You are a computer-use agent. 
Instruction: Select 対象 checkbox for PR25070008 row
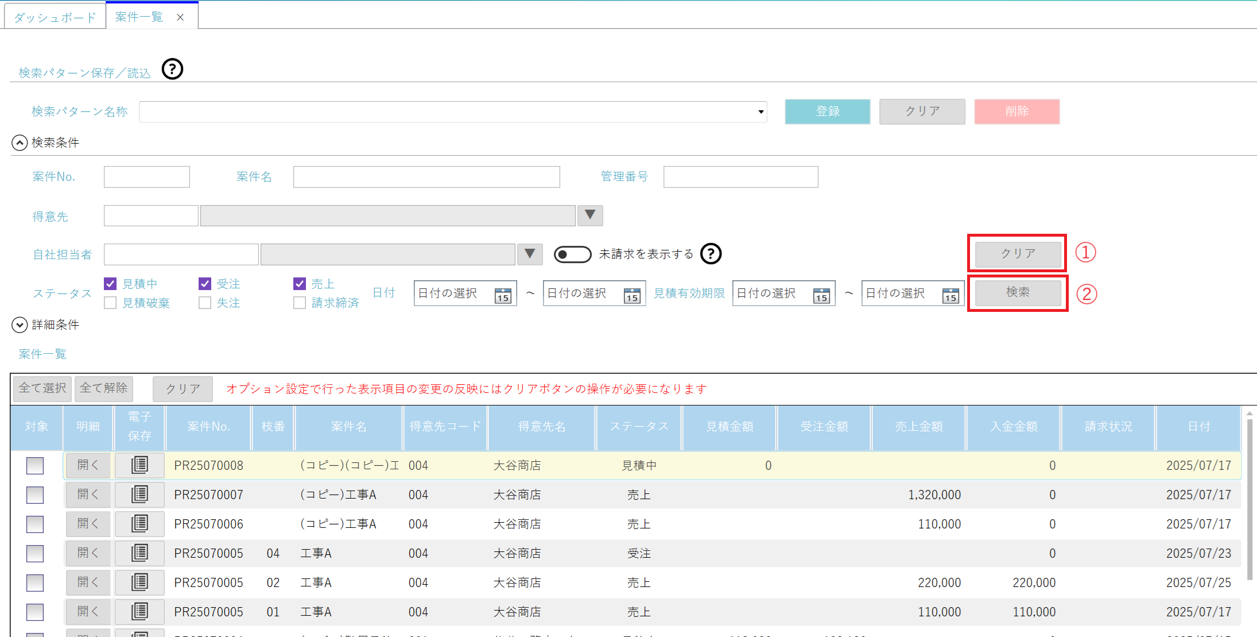35,465
